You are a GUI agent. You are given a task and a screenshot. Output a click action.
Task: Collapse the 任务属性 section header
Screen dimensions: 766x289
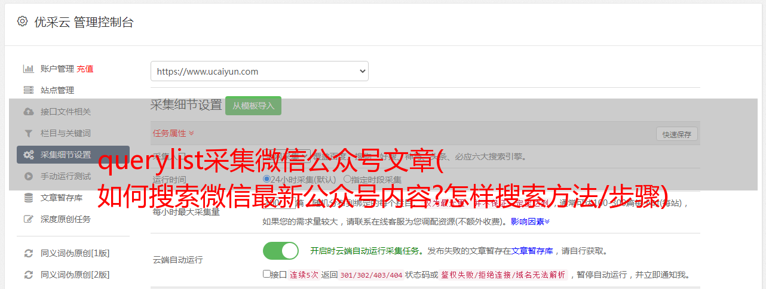click(x=173, y=133)
